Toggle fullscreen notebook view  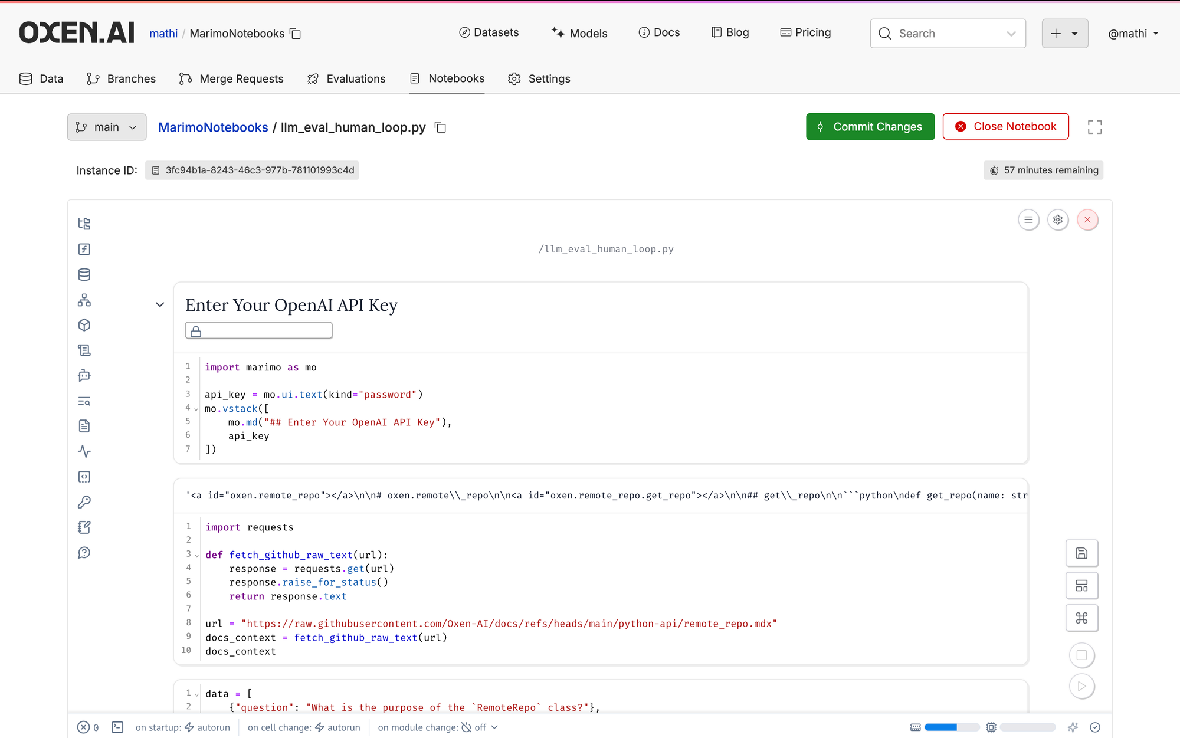point(1094,127)
